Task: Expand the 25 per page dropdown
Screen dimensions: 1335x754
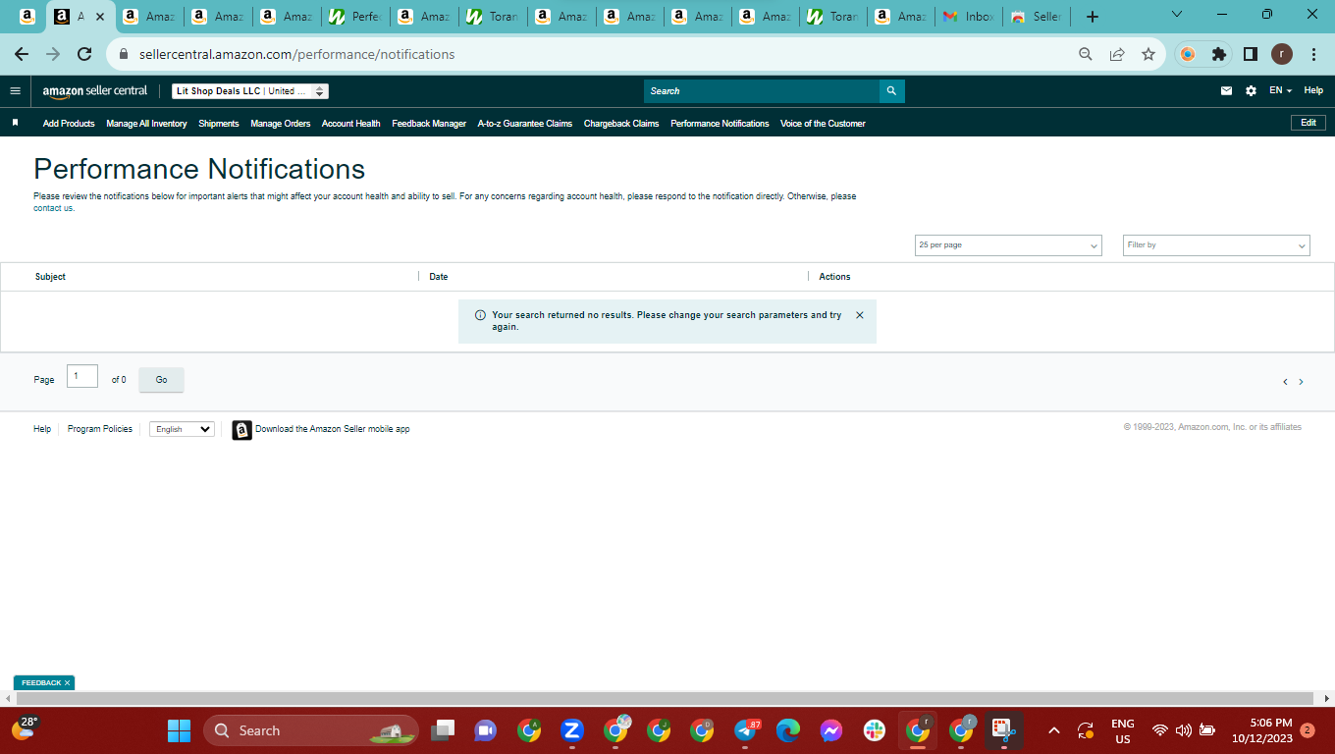Action: click(x=1008, y=245)
